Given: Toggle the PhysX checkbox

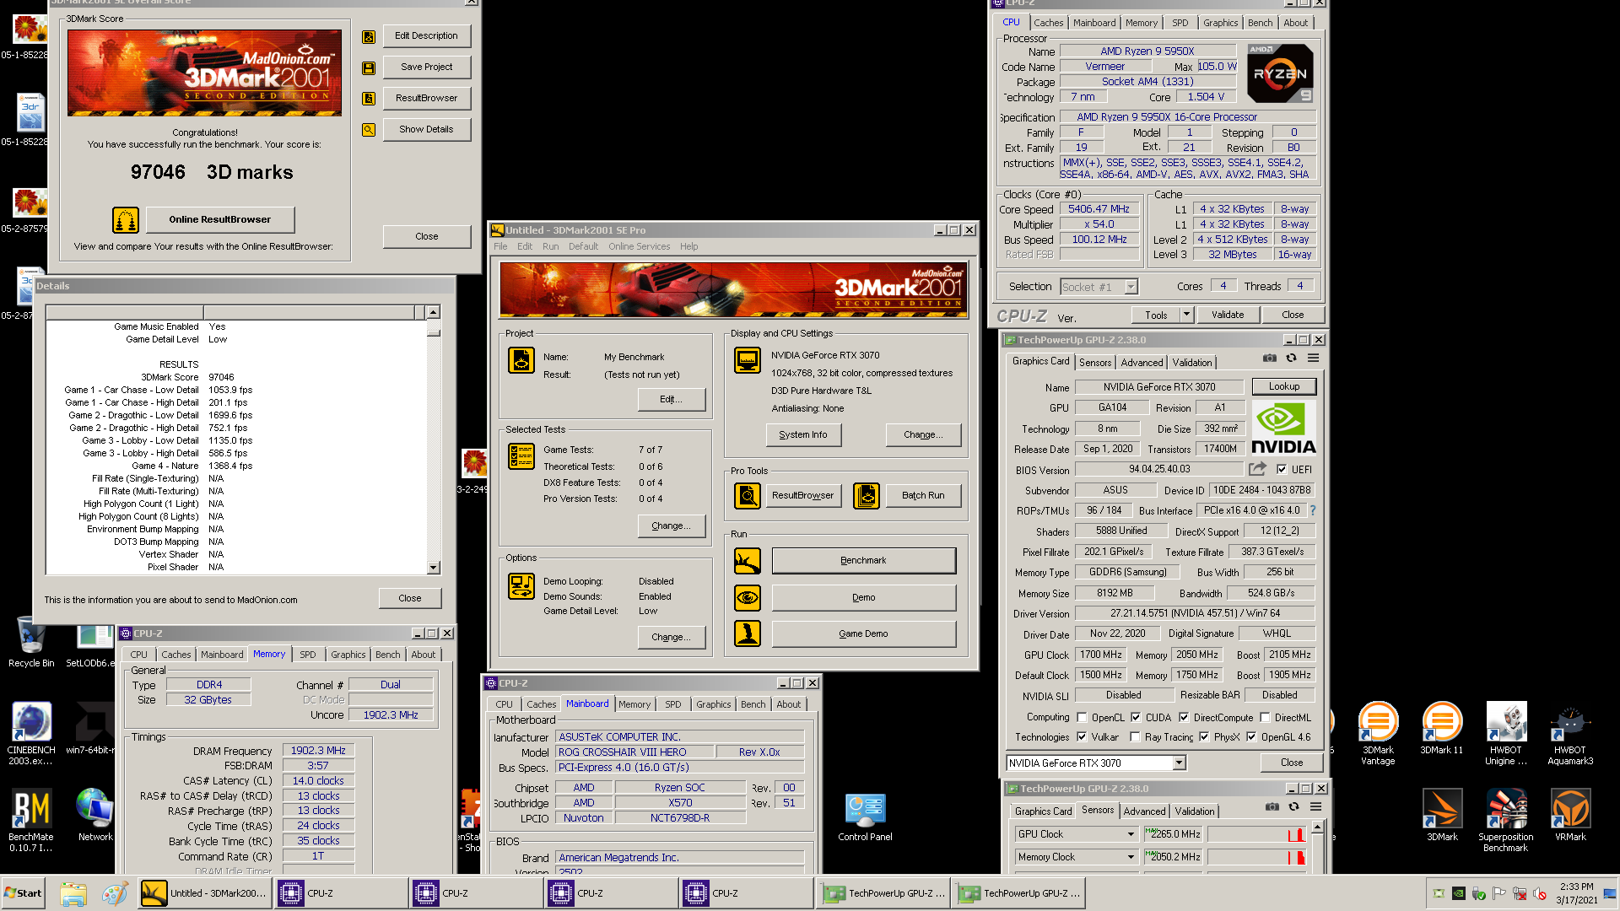Looking at the screenshot, I should tap(1204, 737).
